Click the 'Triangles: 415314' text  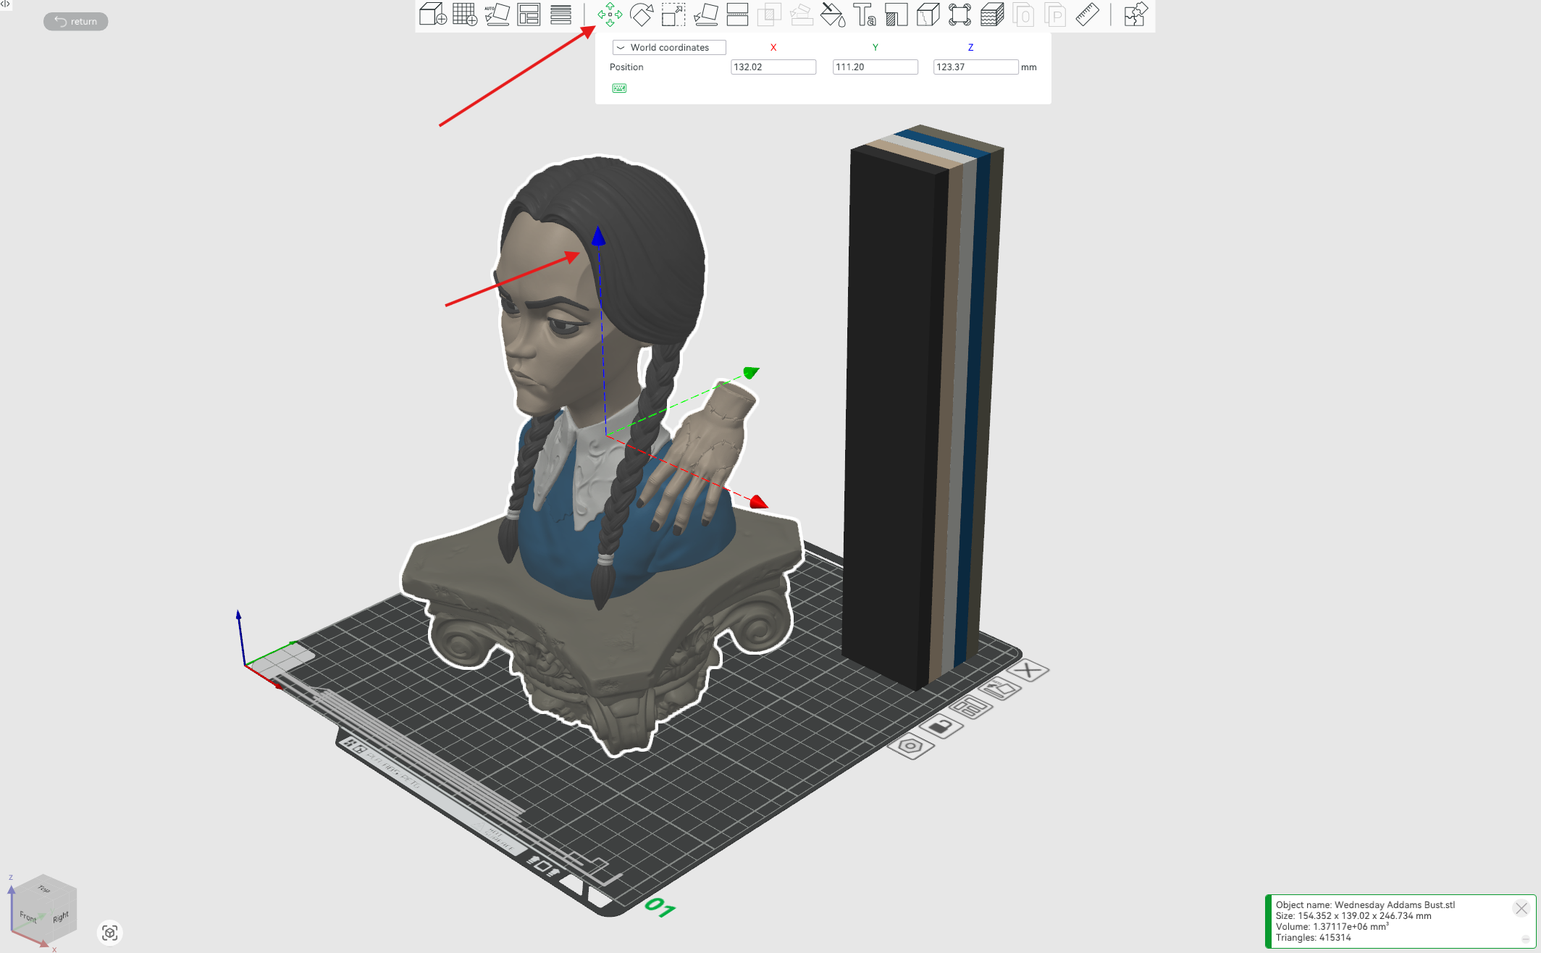(x=1313, y=937)
